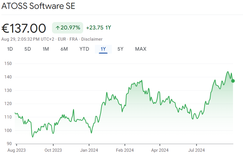Select the 5D time range tab
The height and width of the screenshot is (156, 243).
[27, 49]
